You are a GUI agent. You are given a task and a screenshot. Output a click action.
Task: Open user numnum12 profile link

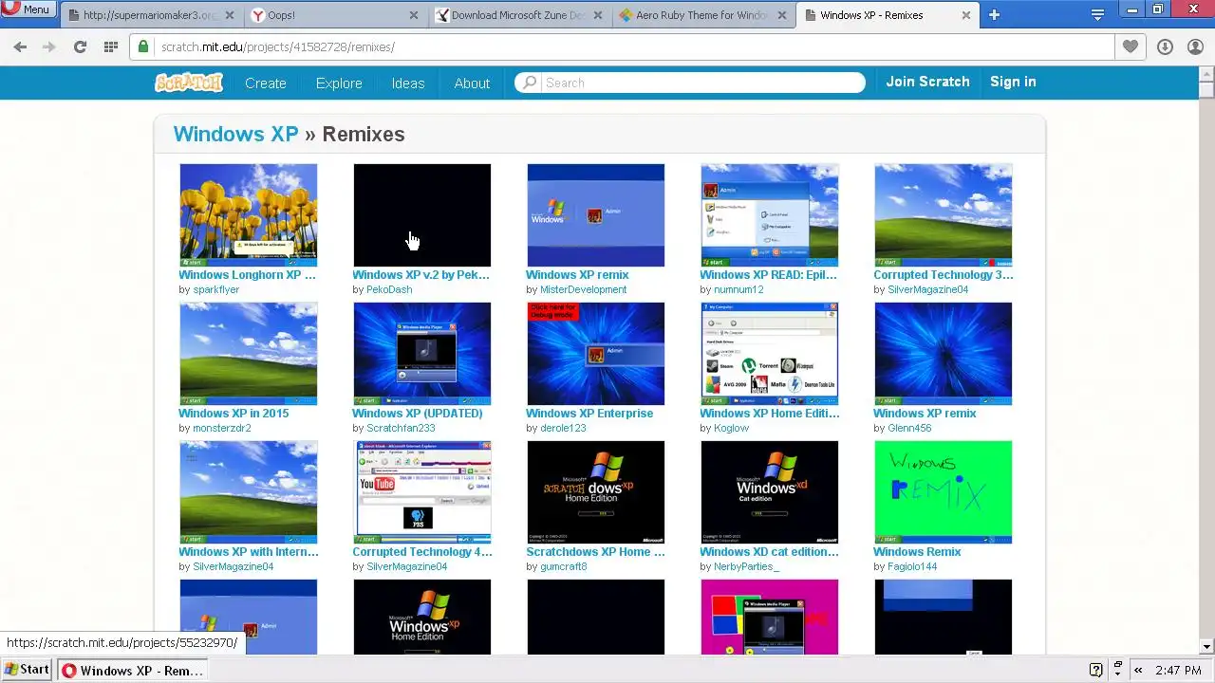coord(738,289)
